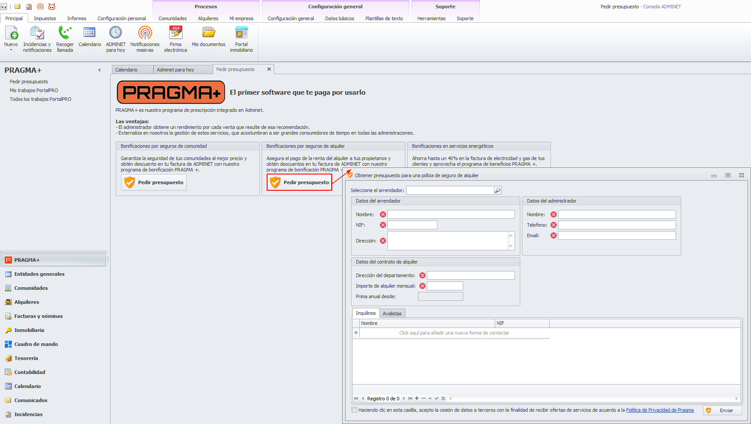Select PRAGMA+ module in sidebar navigation
751x424 pixels.
(x=53, y=260)
